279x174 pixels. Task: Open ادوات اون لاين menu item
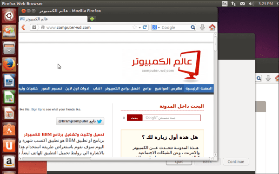(x=77, y=88)
